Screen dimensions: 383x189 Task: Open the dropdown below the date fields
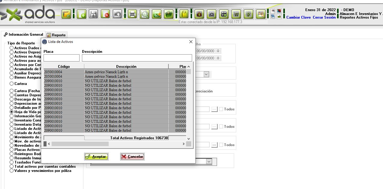(206, 74)
